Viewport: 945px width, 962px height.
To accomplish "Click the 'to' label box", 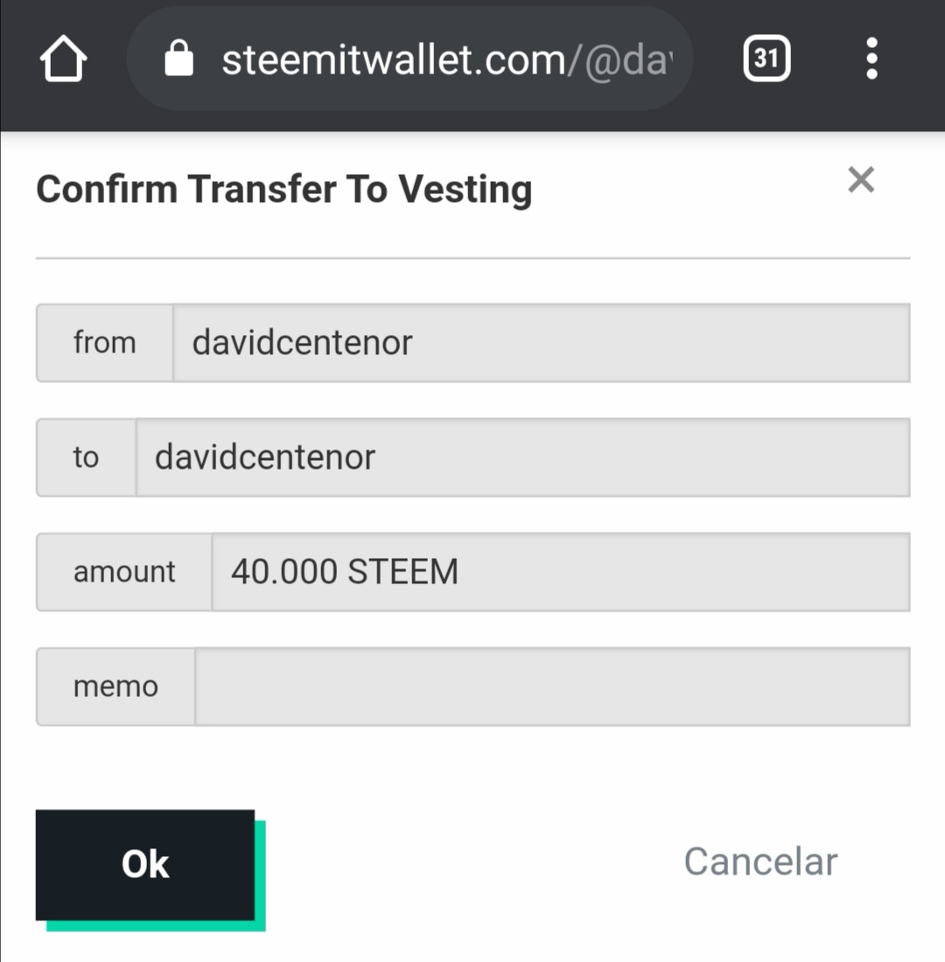I will click(x=86, y=457).
